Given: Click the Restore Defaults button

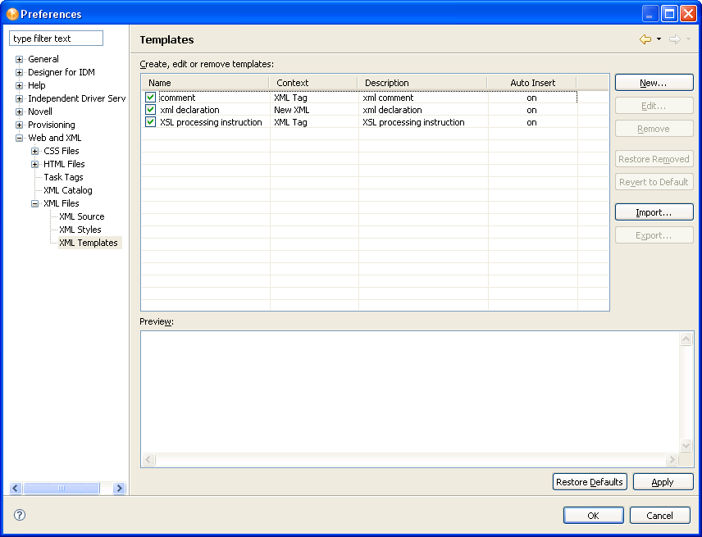Looking at the screenshot, I should click(590, 482).
